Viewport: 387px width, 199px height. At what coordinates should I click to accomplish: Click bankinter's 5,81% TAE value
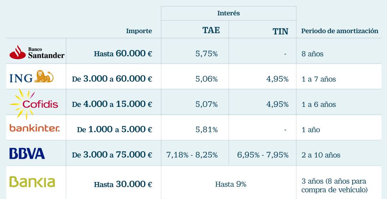coord(207,129)
